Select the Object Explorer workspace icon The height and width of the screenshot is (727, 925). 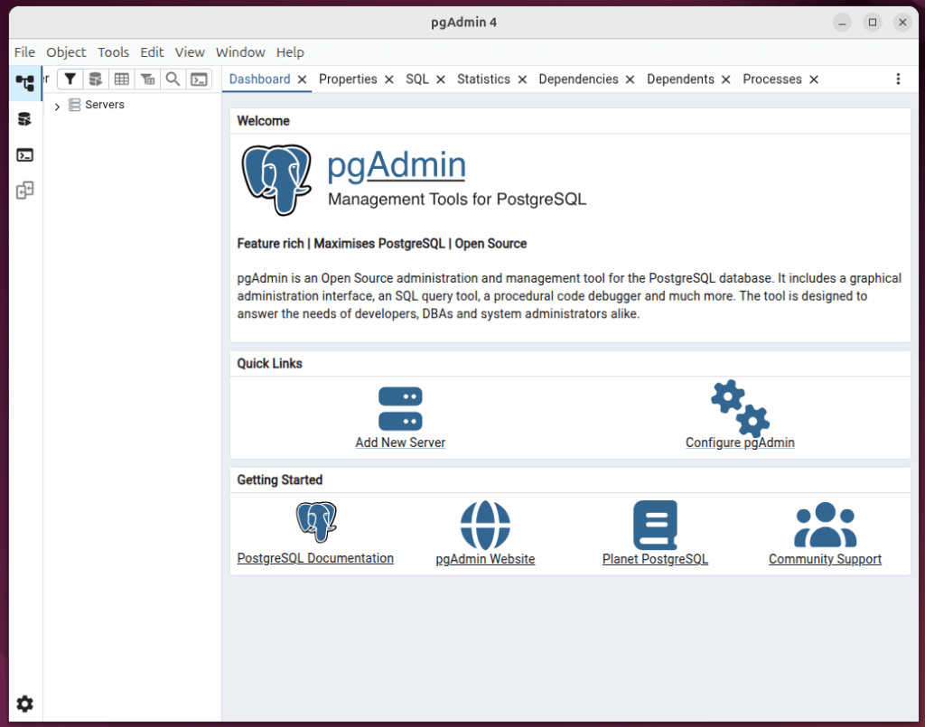coord(24,83)
